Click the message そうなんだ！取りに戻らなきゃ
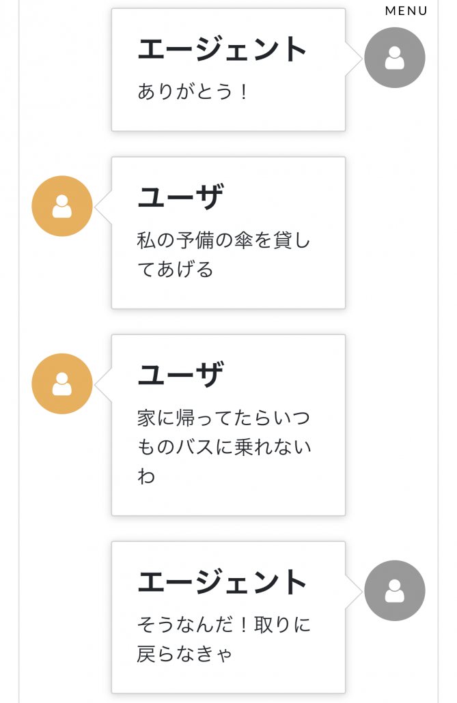457x703 pixels. point(223,640)
